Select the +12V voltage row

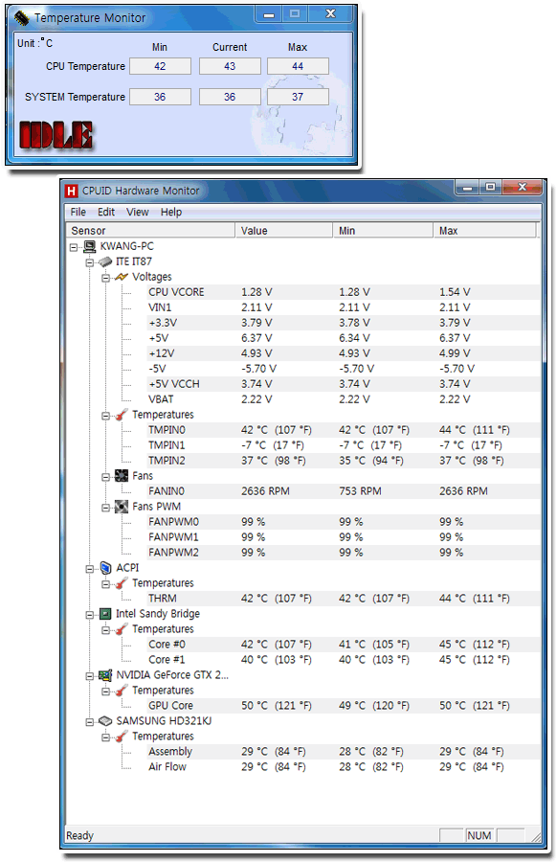coord(344,353)
